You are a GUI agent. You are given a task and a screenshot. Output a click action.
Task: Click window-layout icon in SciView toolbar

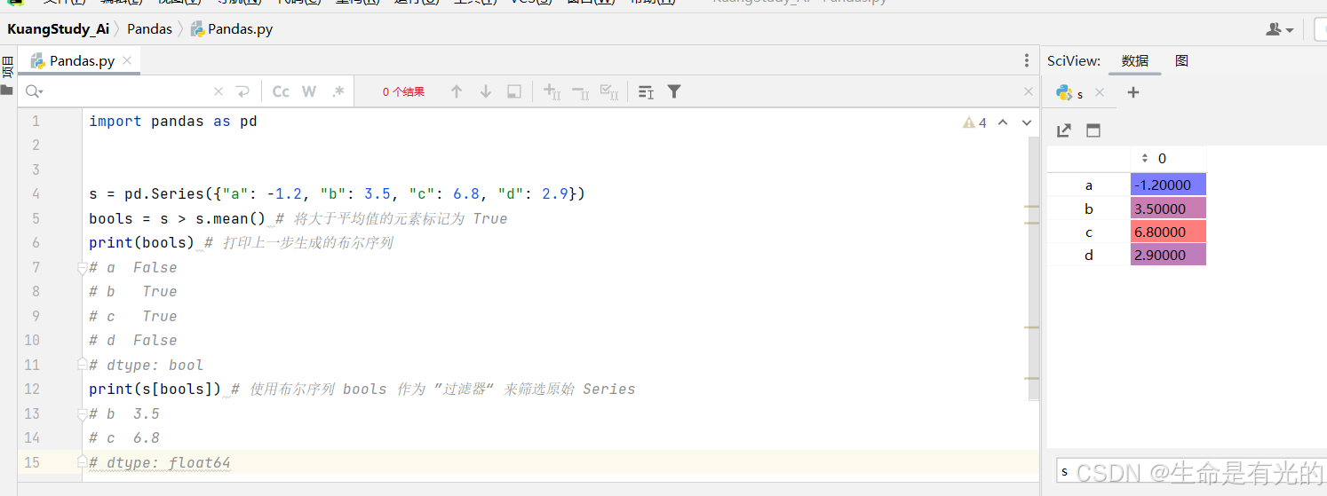[x=1093, y=130]
